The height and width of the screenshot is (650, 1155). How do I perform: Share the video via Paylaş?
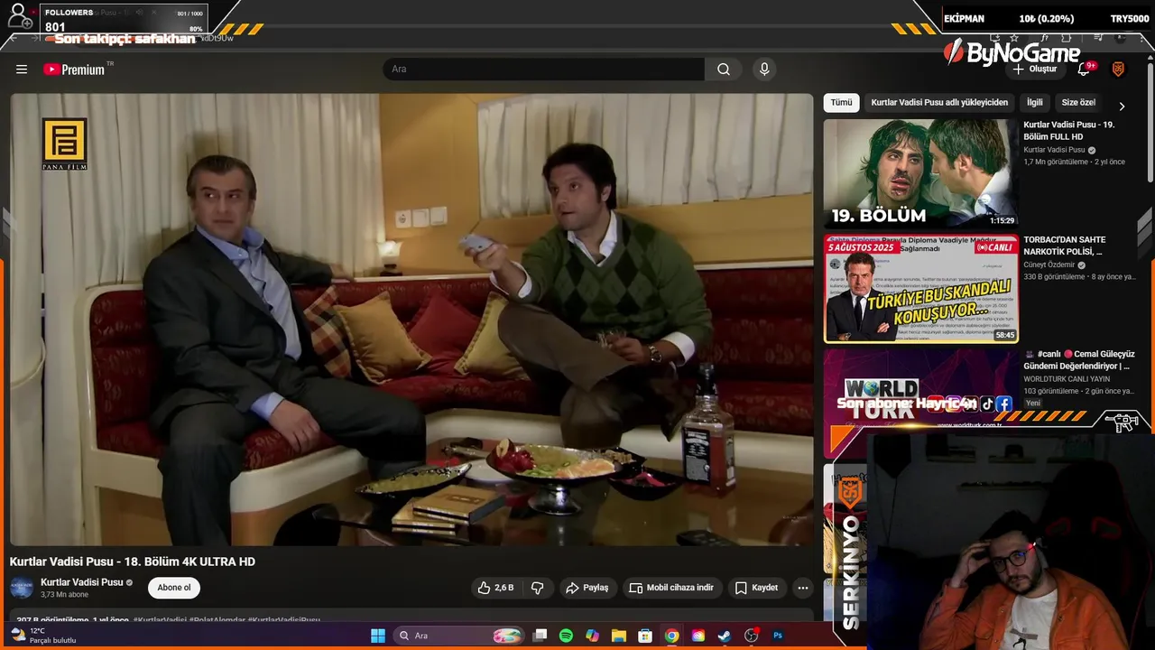tap(587, 588)
